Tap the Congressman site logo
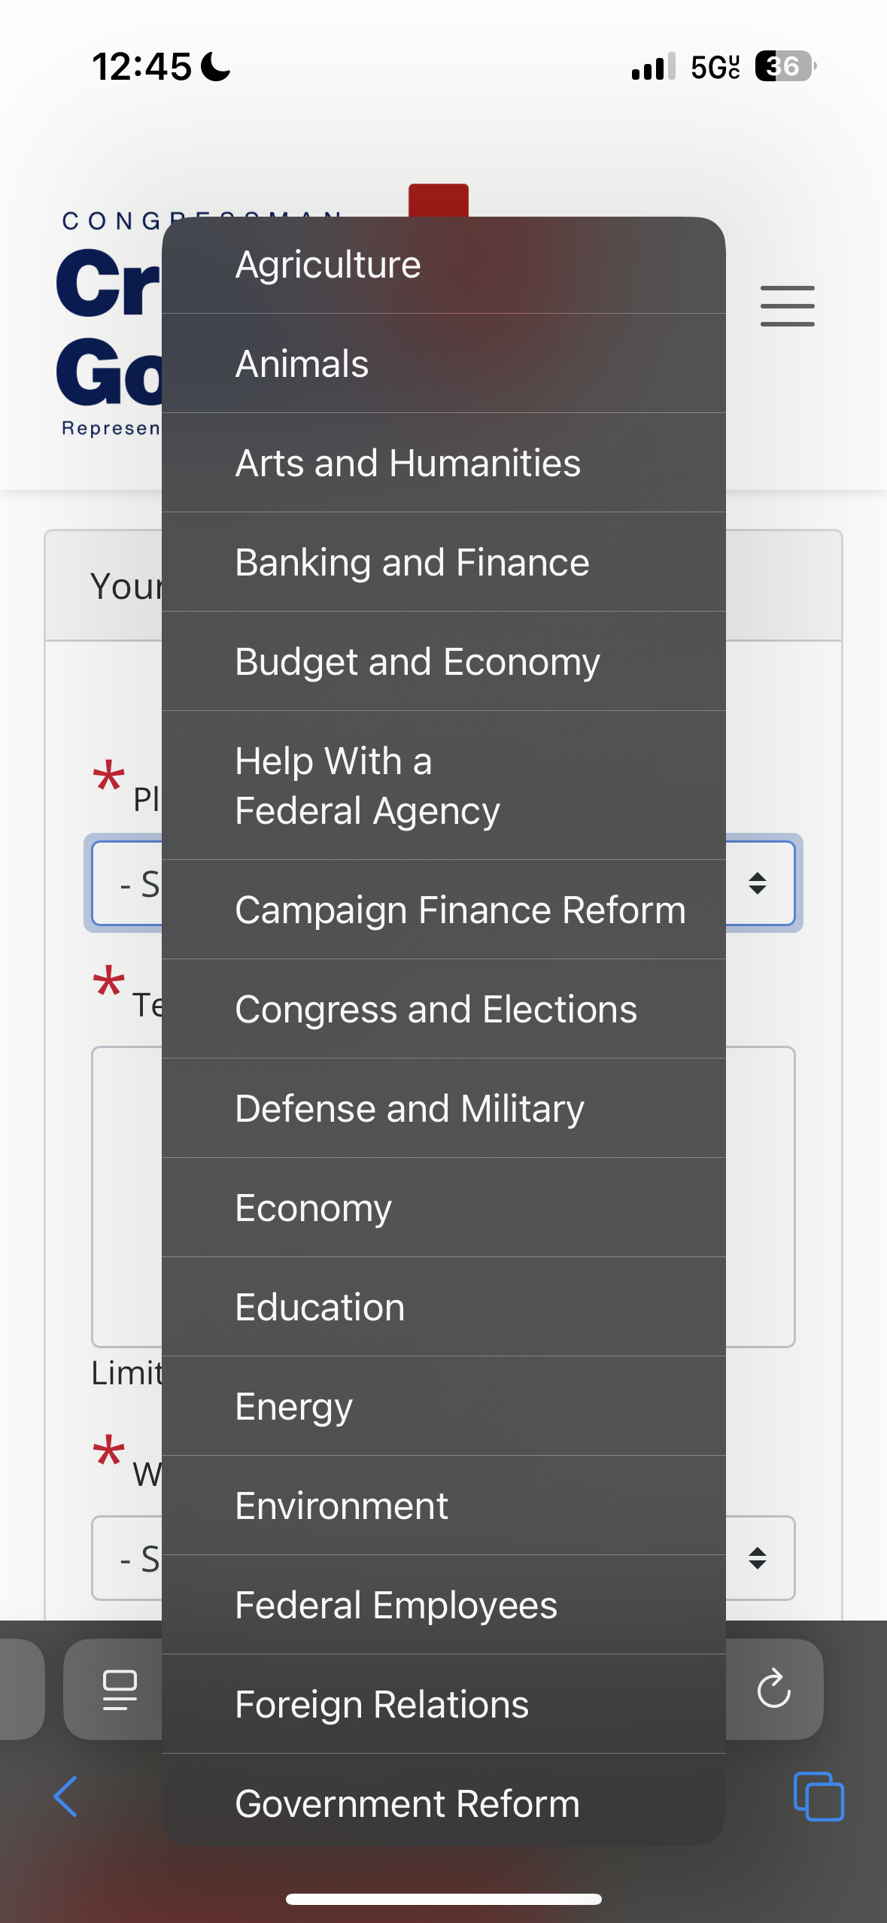 pyautogui.click(x=110, y=324)
